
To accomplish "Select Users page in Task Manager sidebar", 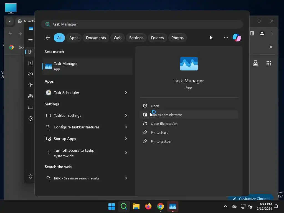I will tap(31, 96).
